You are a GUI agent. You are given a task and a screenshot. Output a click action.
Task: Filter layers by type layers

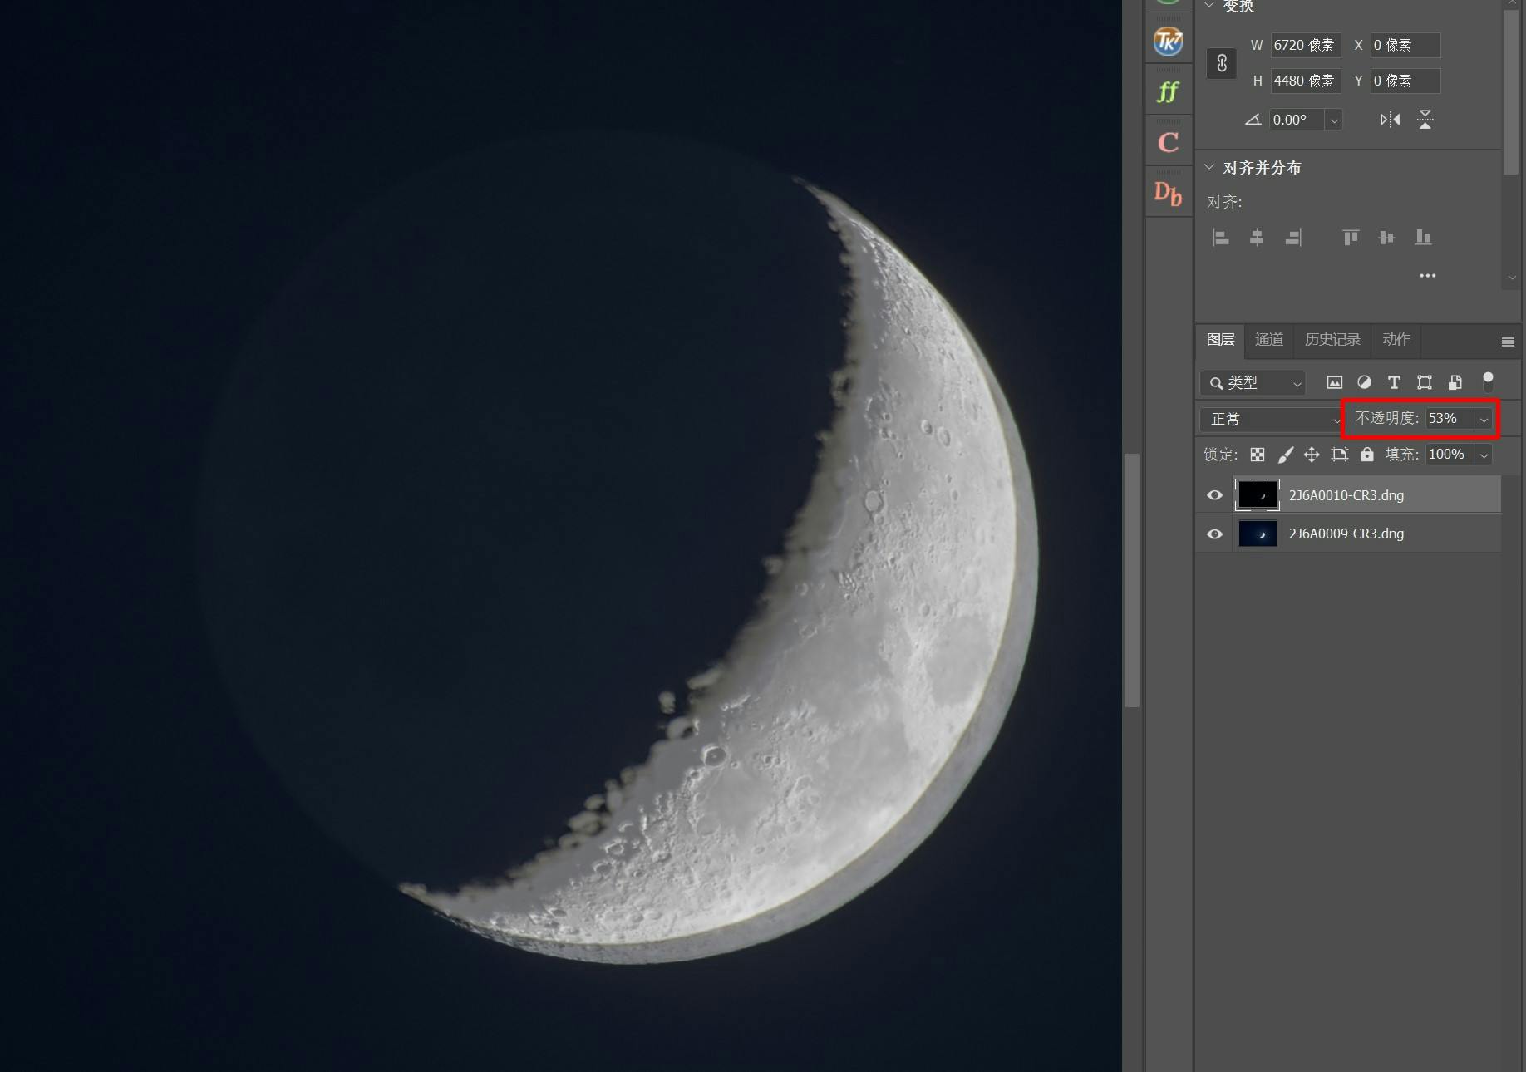1394,382
